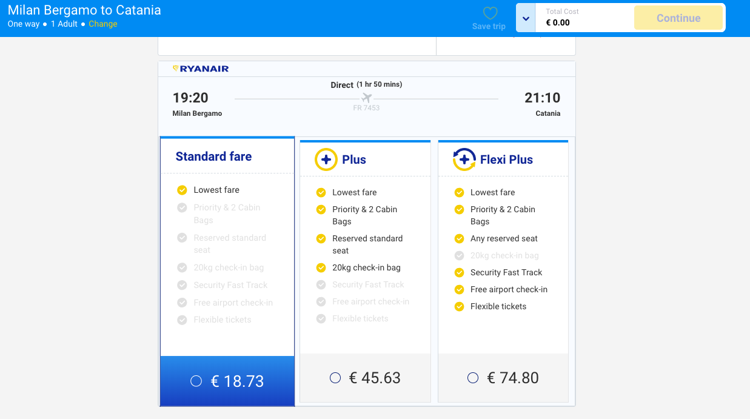The image size is (750, 419).
Task: Click the Change link for trip details
Action: point(103,24)
